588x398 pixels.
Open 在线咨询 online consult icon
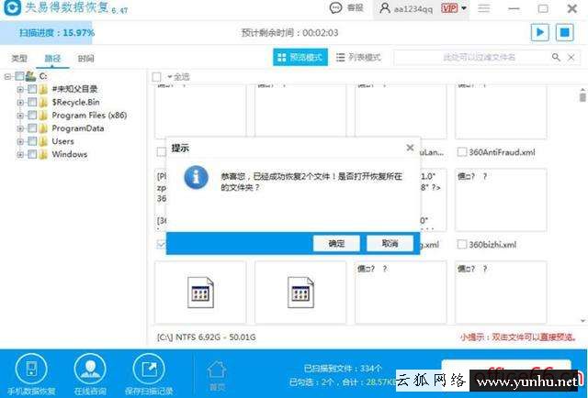click(90, 370)
